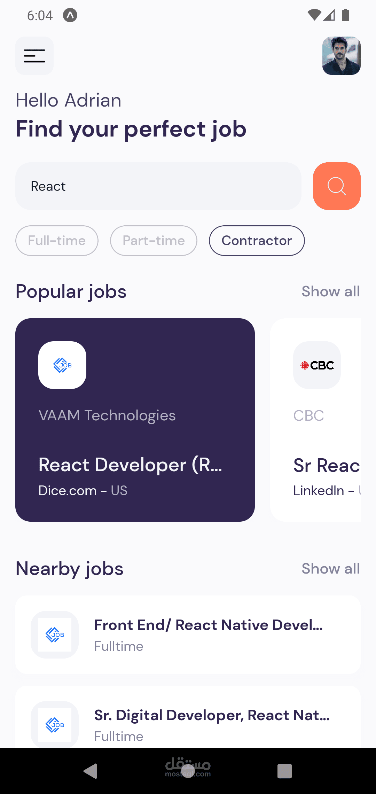The height and width of the screenshot is (794, 376).
Task: Focus the React search field
Action: click(158, 186)
